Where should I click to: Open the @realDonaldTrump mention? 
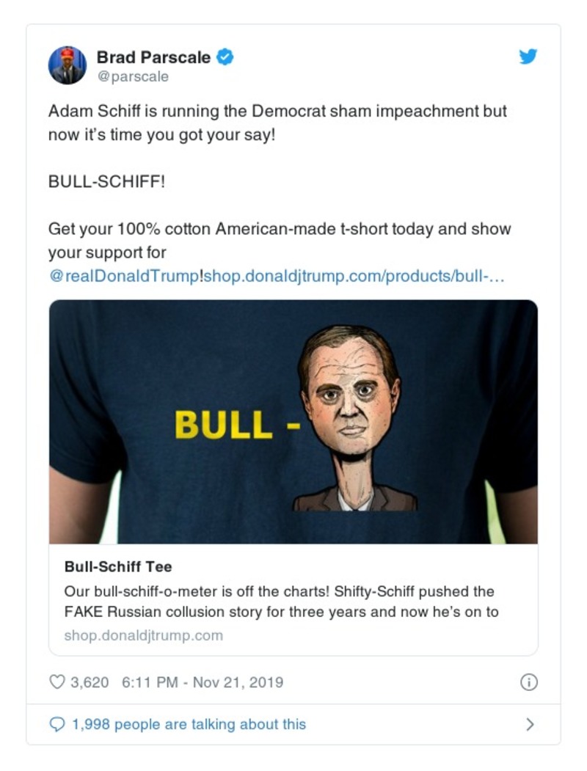[x=123, y=277]
